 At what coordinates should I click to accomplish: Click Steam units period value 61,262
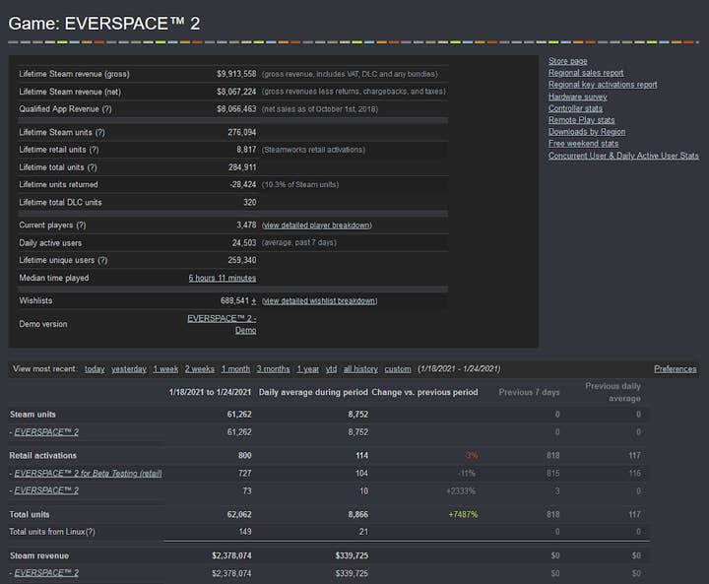click(x=239, y=415)
